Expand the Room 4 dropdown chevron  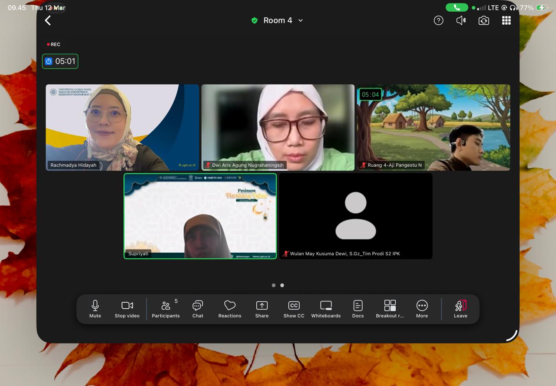300,20
